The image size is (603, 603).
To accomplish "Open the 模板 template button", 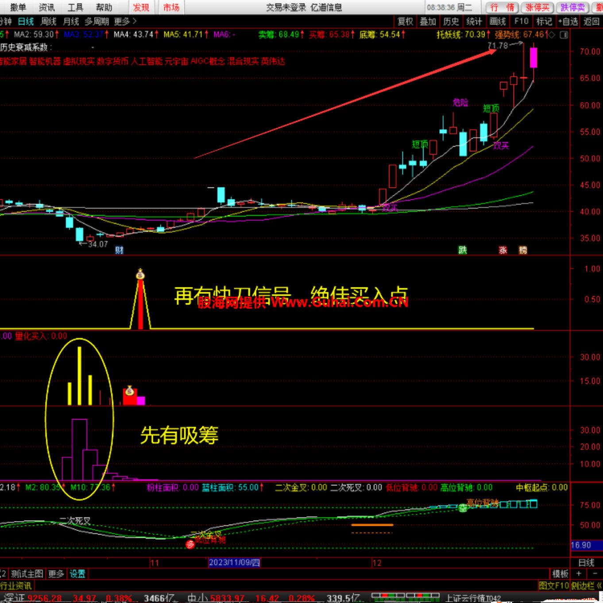I will click(560, 574).
